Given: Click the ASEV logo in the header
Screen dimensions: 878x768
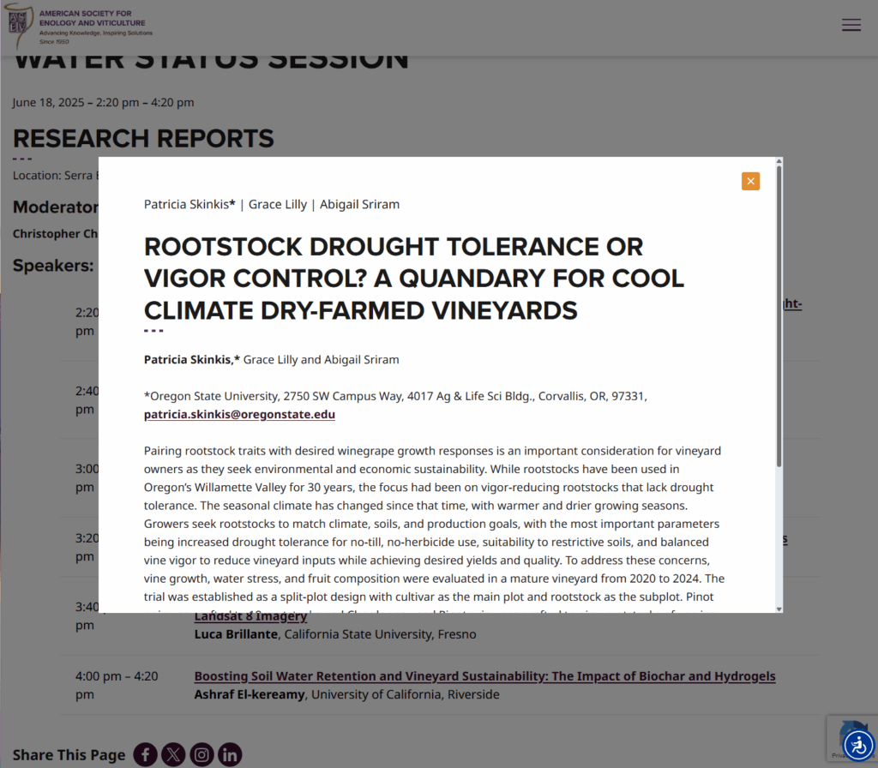Looking at the screenshot, I should pos(78,27).
